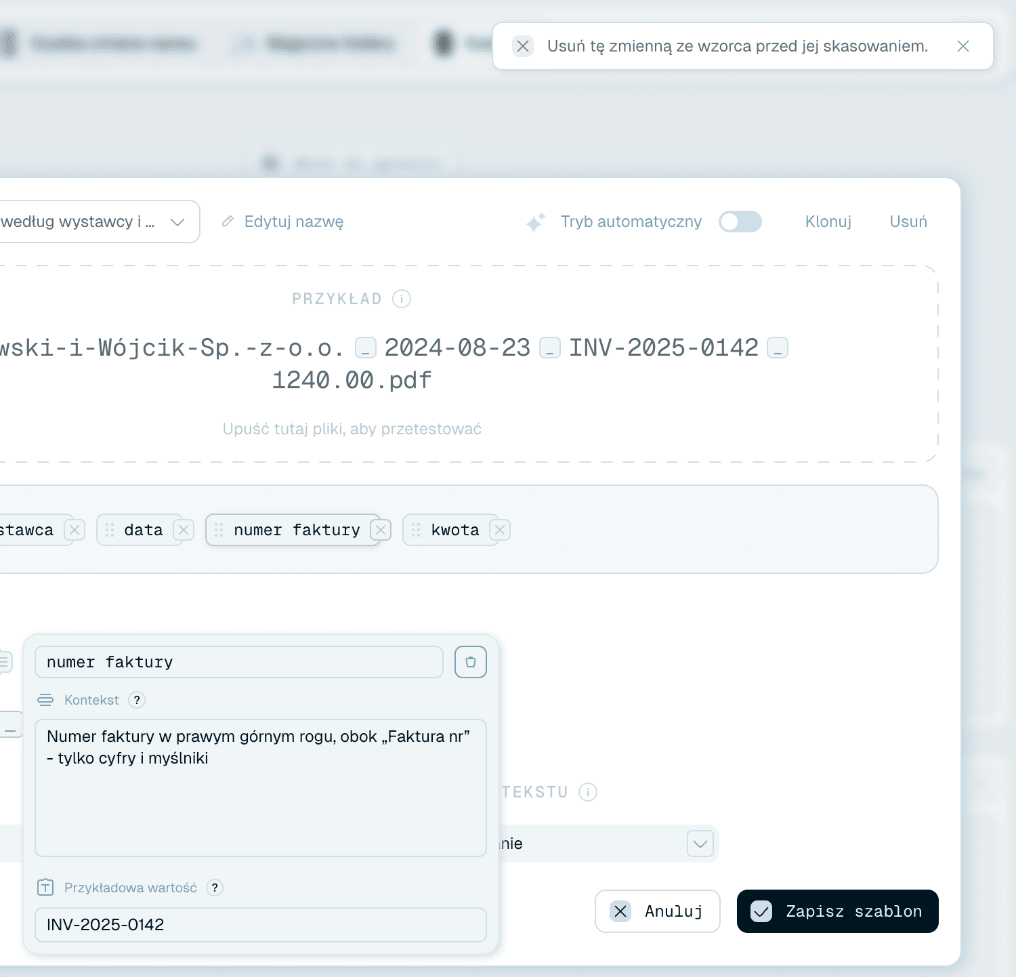Click the Kontekst lines icon
The height and width of the screenshot is (977, 1016).
[x=45, y=700]
